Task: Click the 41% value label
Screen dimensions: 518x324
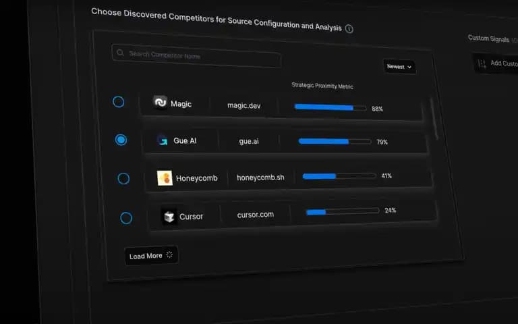Action: click(x=386, y=176)
